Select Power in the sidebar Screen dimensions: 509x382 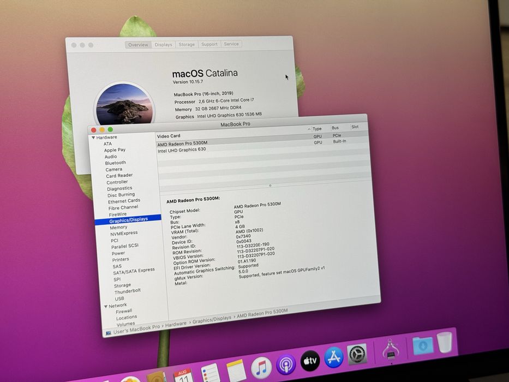point(118,253)
